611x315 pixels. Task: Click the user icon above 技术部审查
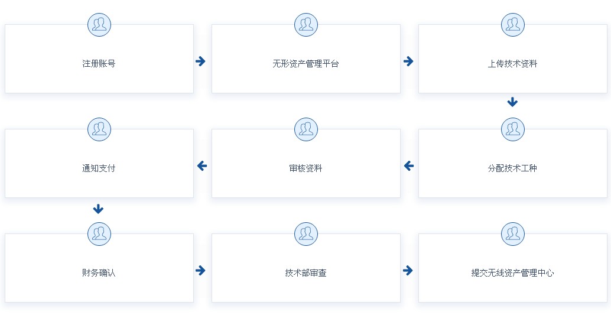[x=306, y=233]
